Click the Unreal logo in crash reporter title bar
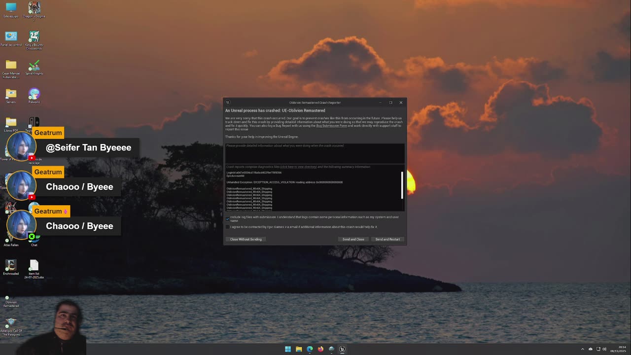This screenshot has height=355, width=631. 228,103
